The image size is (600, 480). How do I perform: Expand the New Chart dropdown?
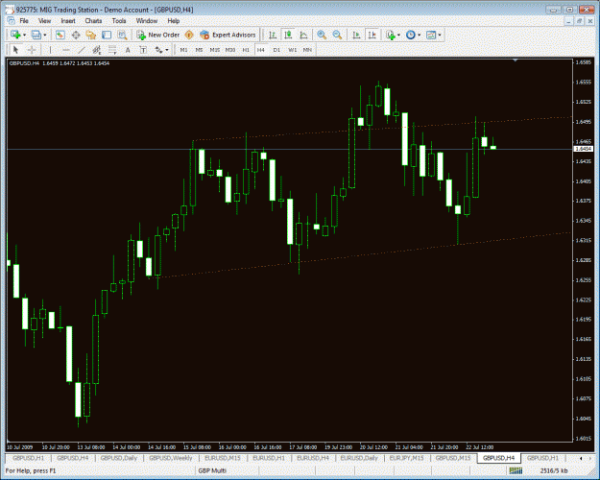click(x=25, y=36)
